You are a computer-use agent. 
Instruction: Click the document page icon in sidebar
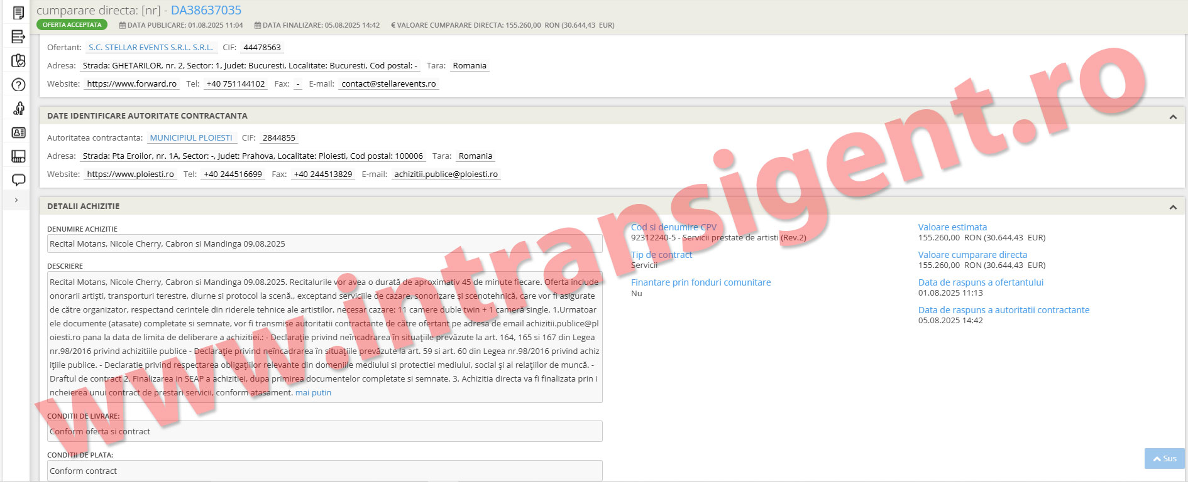tap(18, 13)
